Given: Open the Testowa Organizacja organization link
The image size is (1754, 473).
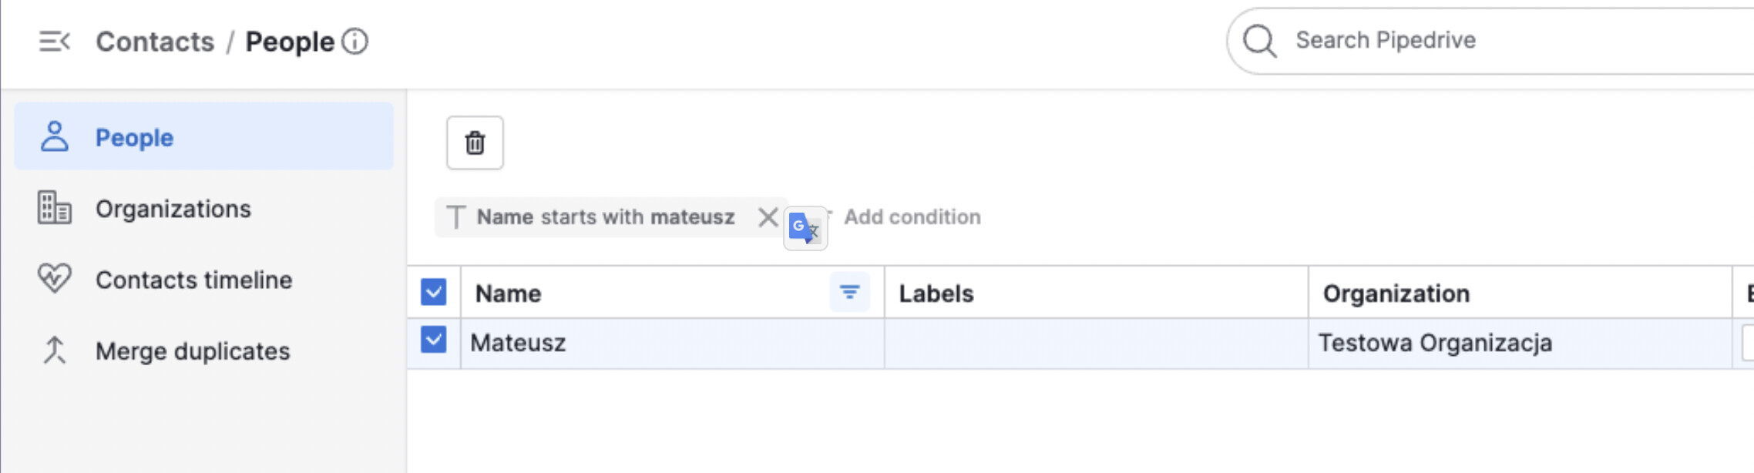Looking at the screenshot, I should (1434, 343).
